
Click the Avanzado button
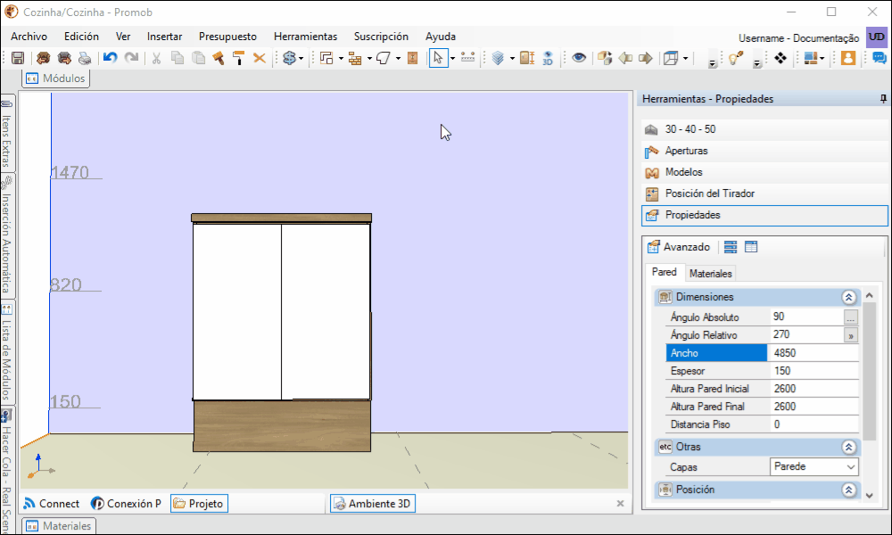[679, 247]
